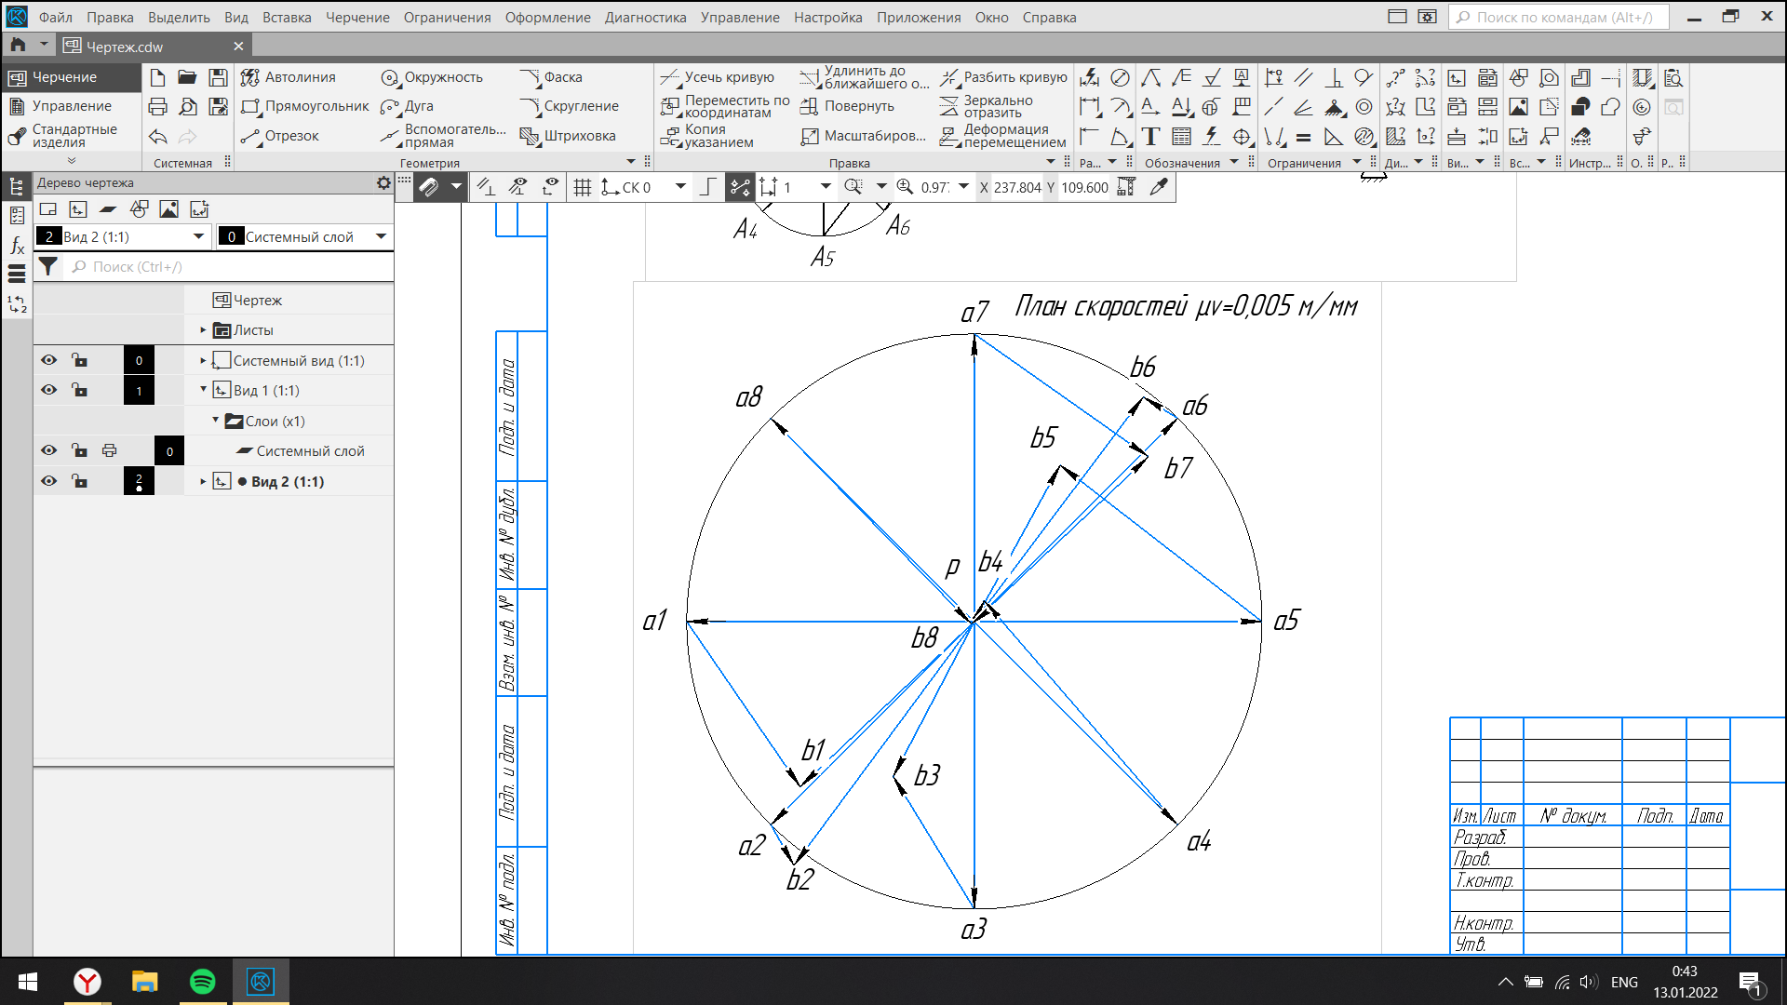The image size is (1787, 1005).
Task: Open the Черчение menu
Action: click(x=357, y=17)
